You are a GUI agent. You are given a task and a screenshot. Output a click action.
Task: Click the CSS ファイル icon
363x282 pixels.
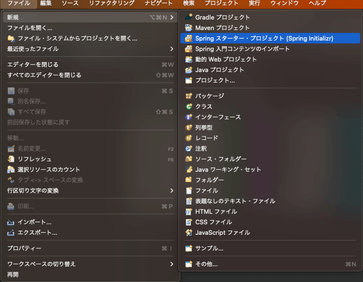(x=189, y=222)
